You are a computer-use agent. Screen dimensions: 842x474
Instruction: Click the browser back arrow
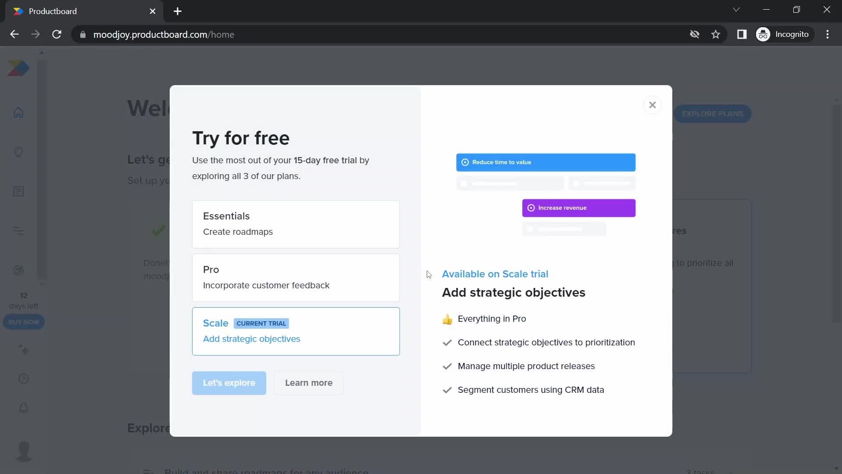[x=14, y=34]
